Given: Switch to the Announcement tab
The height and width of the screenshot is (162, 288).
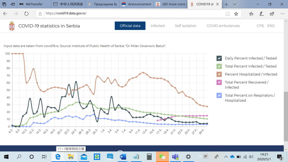Looking at the screenshot, I should pos(137,4).
